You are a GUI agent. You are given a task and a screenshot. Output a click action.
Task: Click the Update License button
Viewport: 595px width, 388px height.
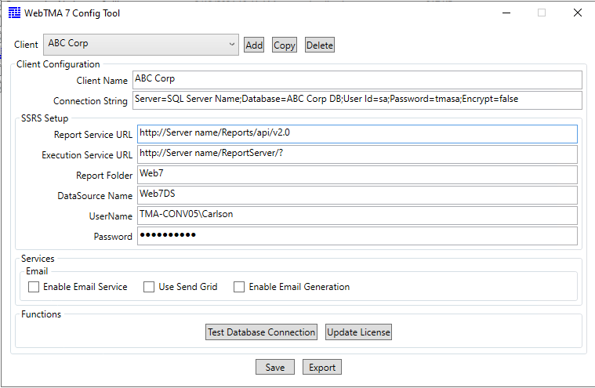pos(358,332)
